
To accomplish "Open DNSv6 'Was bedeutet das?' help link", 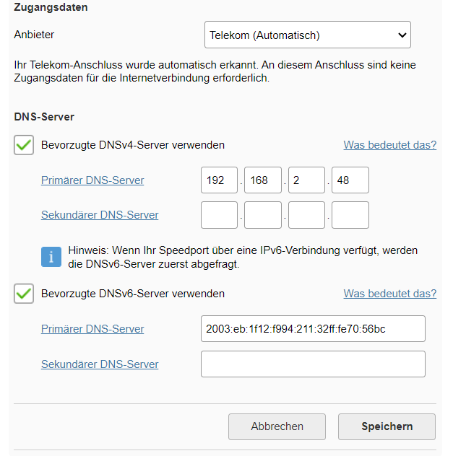I will (x=389, y=294).
